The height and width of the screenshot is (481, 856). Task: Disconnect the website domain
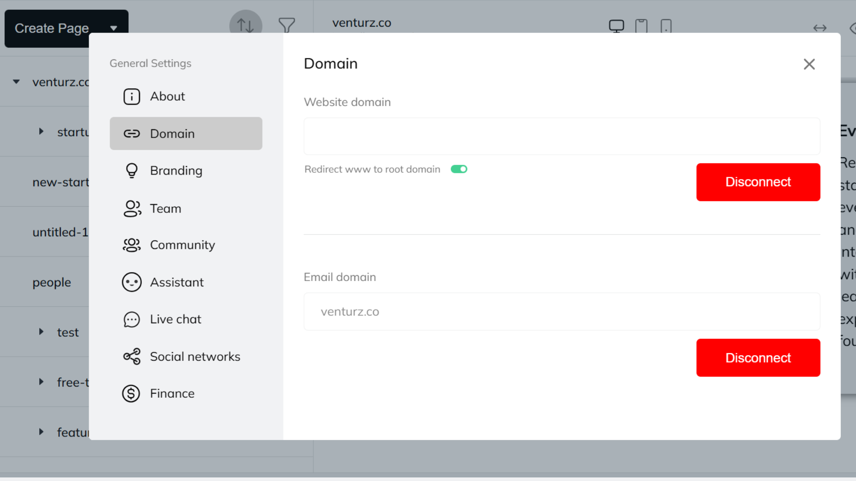pyautogui.click(x=758, y=182)
